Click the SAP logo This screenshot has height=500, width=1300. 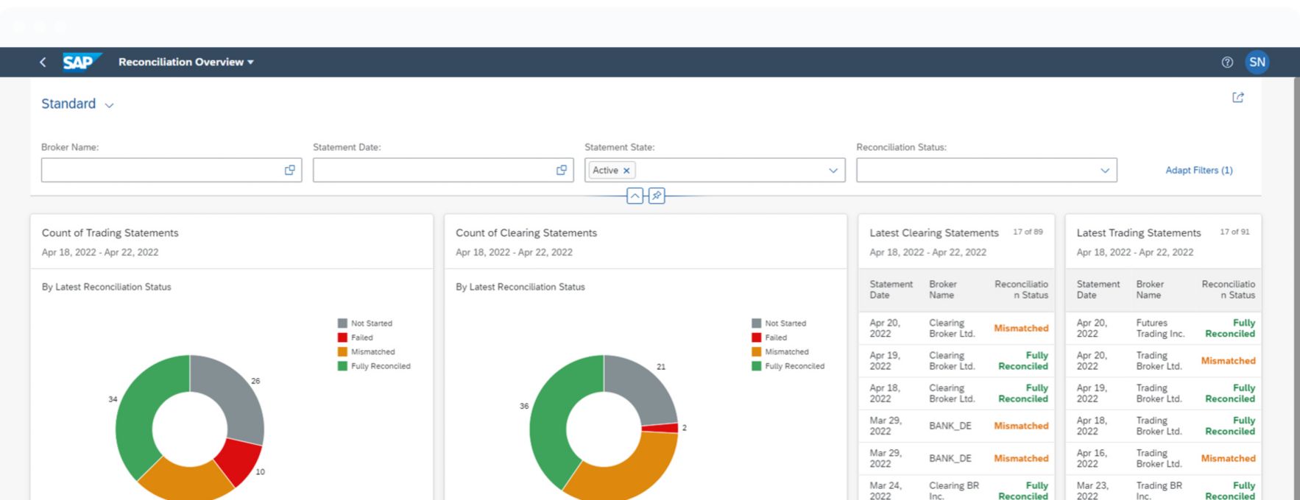coord(80,63)
